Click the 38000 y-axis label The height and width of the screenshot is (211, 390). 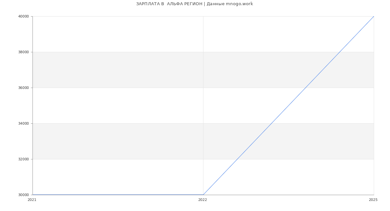pyautogui.click(x=23, y=52)
